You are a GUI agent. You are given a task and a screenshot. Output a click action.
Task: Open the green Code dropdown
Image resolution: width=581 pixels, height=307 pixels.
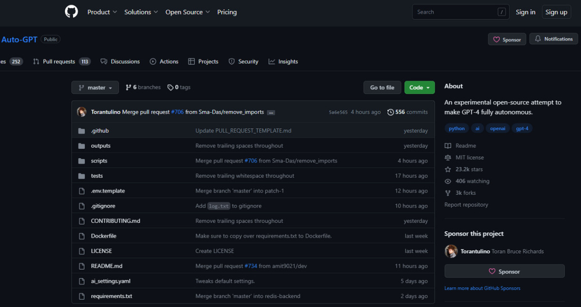[420, 87]
